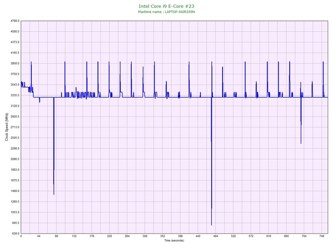Click the 'Time (seconds)' axis label

[x=174, y=241]
